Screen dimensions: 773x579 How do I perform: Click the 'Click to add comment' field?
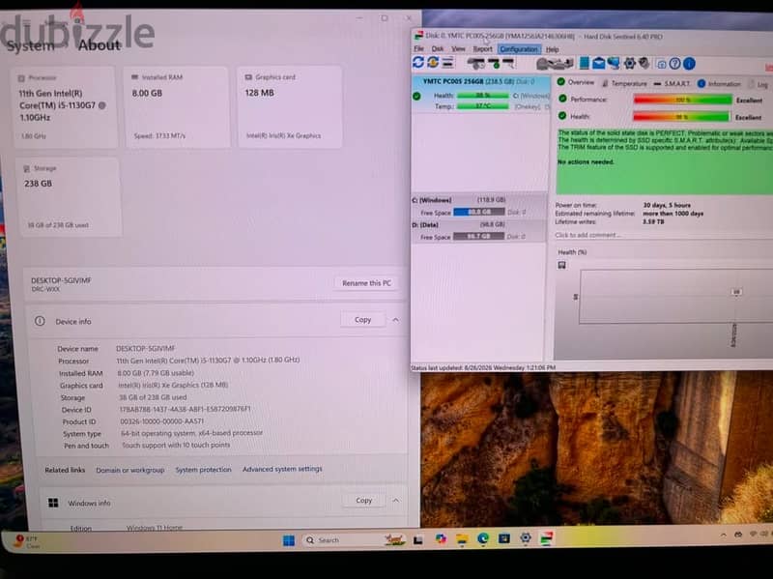pos(587,235)
